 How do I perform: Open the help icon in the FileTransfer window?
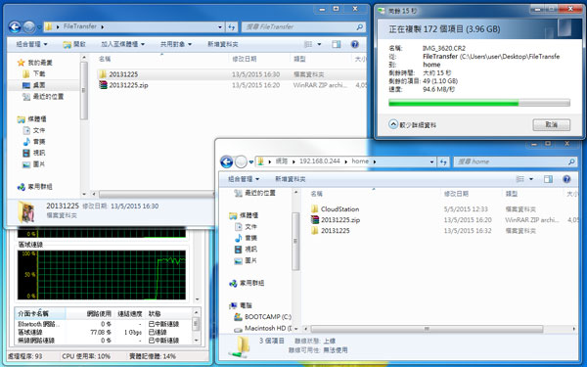pyautogui.click(x=354, y=44)
